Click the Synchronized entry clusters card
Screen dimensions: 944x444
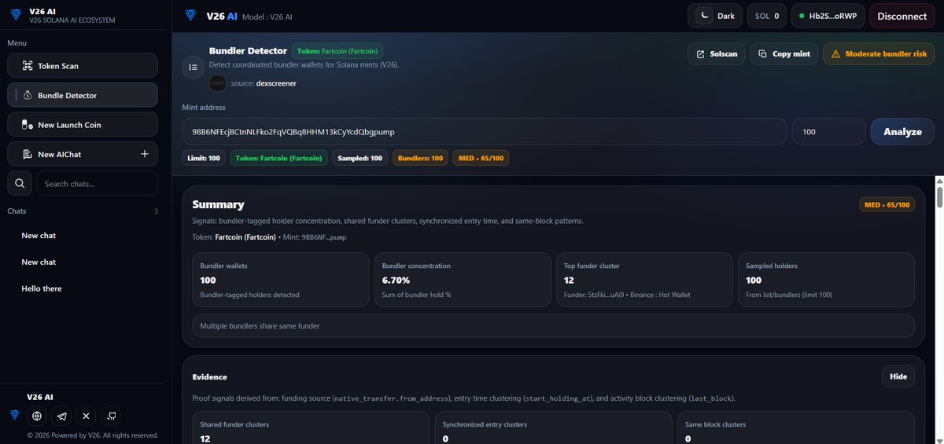[x=552, y=428]
